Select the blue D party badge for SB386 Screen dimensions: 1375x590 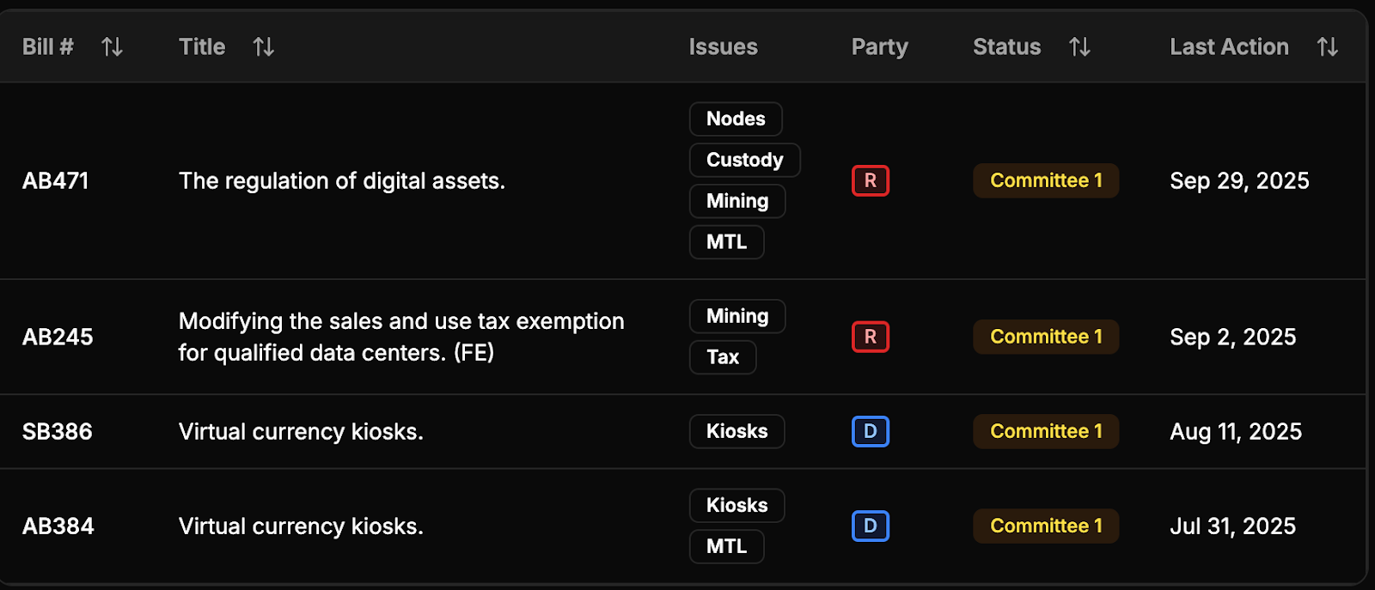(x=870, y=431)
